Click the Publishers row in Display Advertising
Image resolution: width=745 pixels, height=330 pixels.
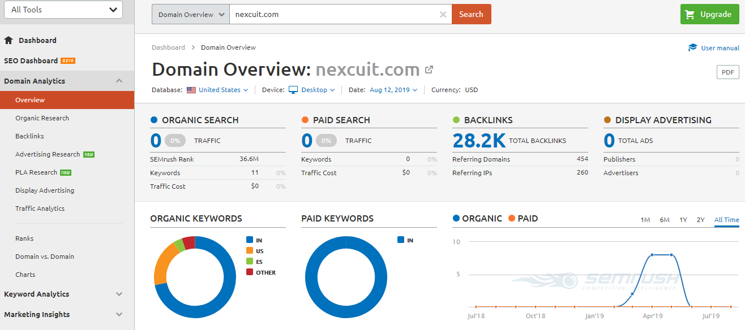(x=671, y=159)
